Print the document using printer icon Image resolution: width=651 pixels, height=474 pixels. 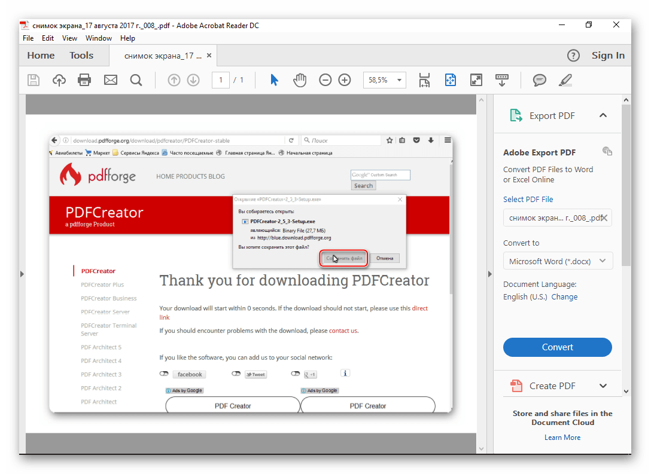point(84,80)
